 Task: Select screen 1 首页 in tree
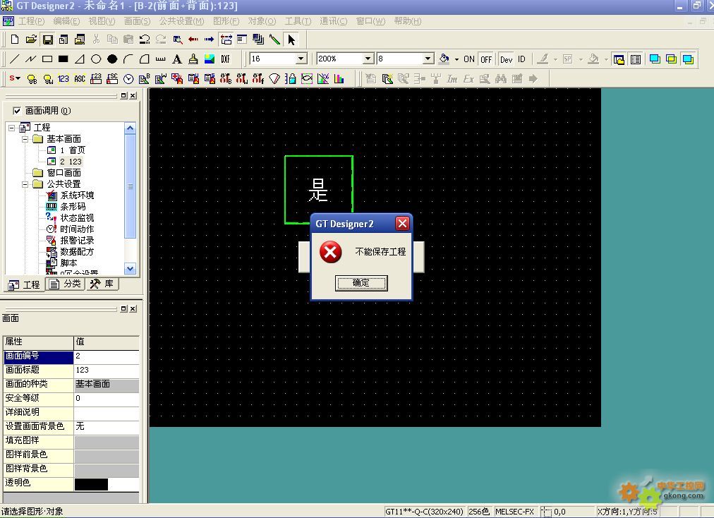(73, 150)
